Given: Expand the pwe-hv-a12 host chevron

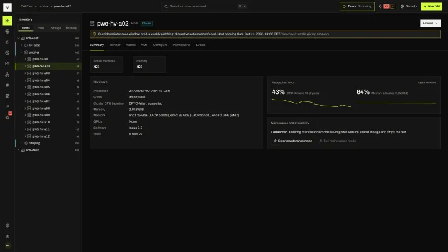Looking at the screenshot, I should tap(25, 136).
